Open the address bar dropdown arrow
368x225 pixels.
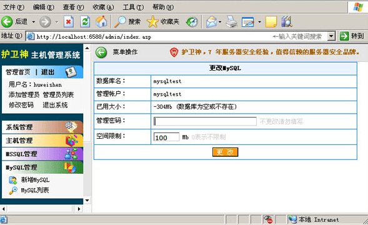[331, 36]
